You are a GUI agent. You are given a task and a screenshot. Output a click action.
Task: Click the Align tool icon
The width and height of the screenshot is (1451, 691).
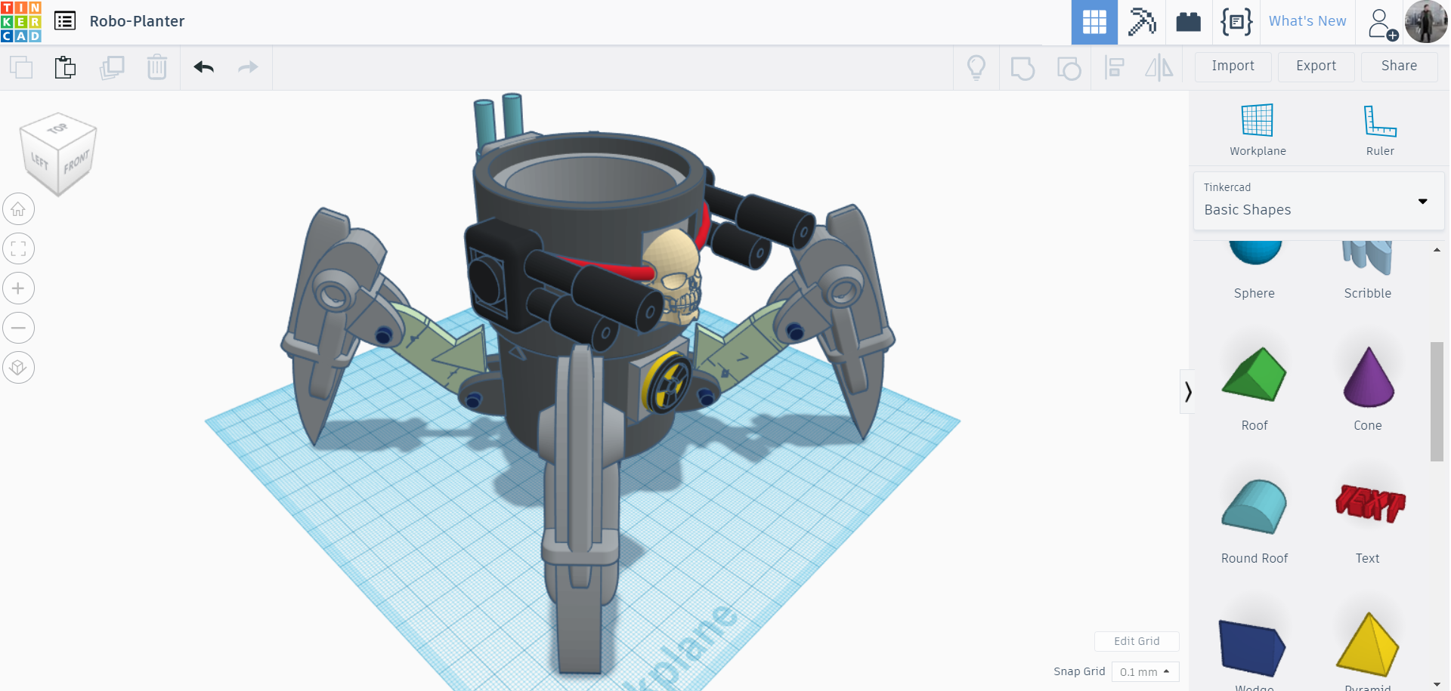(x=1115, y=67)
